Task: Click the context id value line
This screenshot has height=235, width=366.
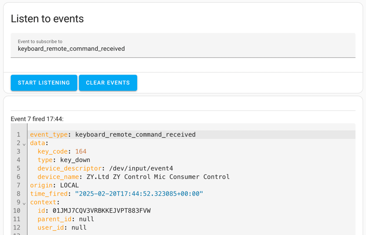Action: (x=94, y=211)
